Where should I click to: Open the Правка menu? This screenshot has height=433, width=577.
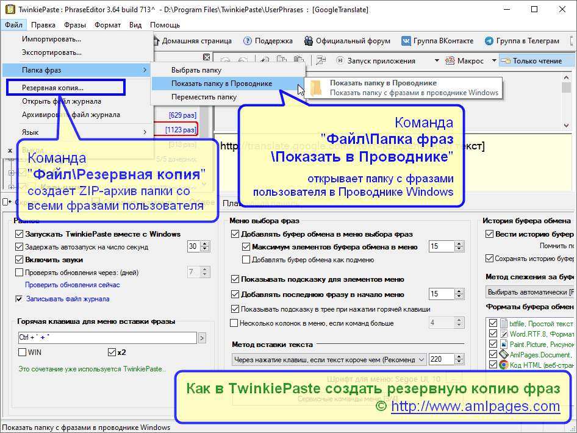43,25
